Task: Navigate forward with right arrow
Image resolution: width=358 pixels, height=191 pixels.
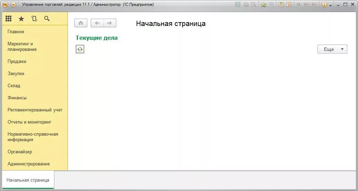Action: (110, 23)
